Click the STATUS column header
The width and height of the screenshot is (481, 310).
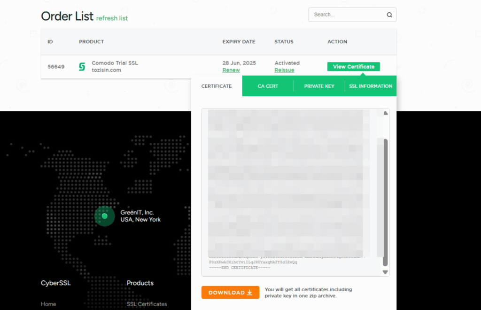[284, 42]
